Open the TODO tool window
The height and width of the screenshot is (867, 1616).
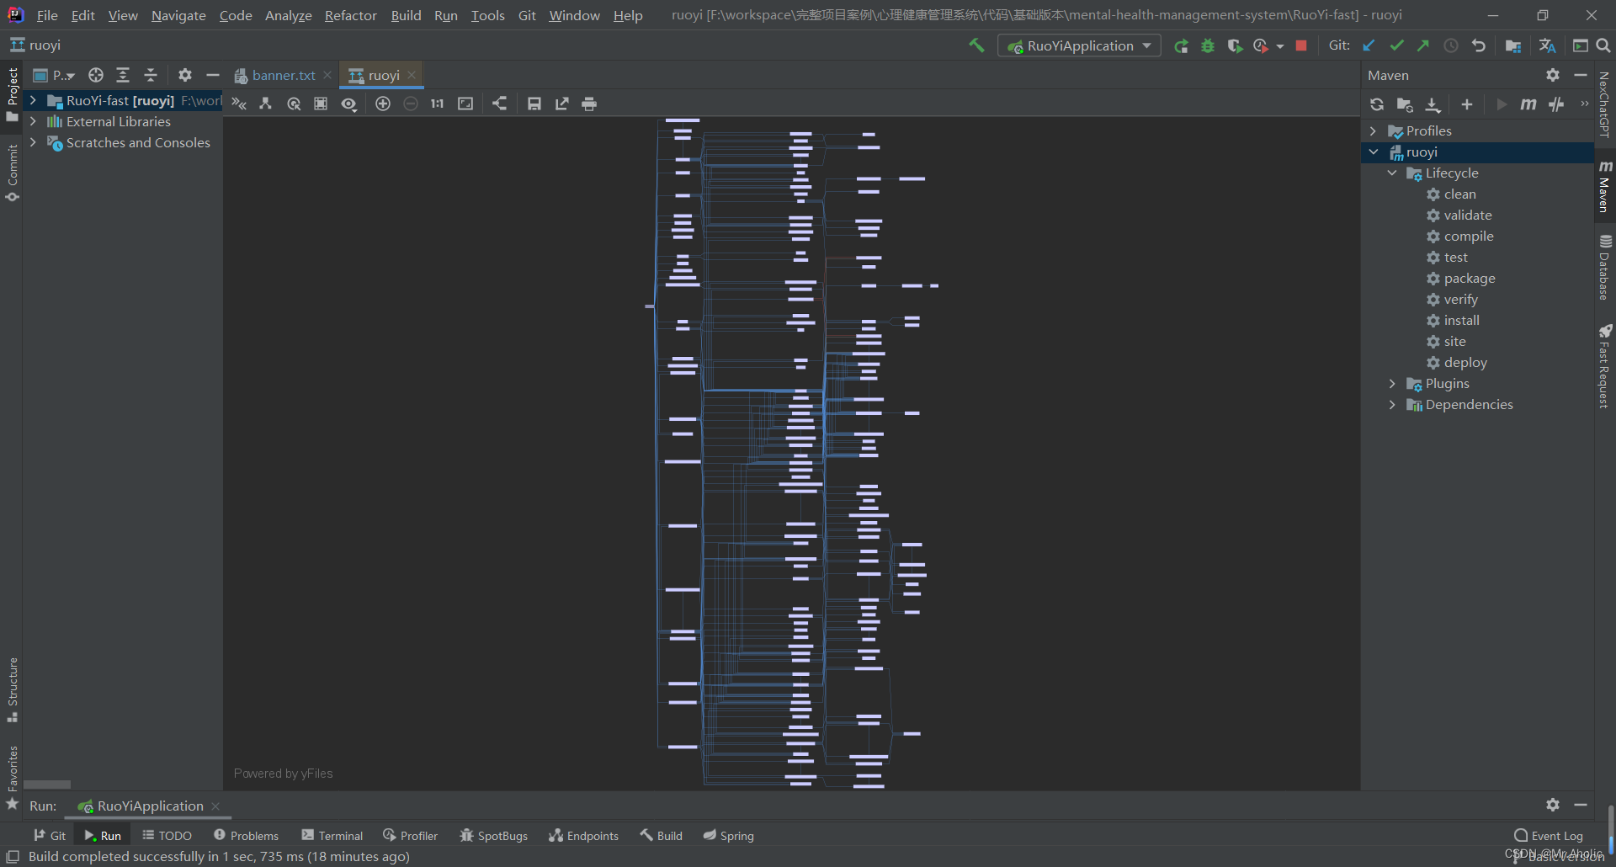pos(167,836)
